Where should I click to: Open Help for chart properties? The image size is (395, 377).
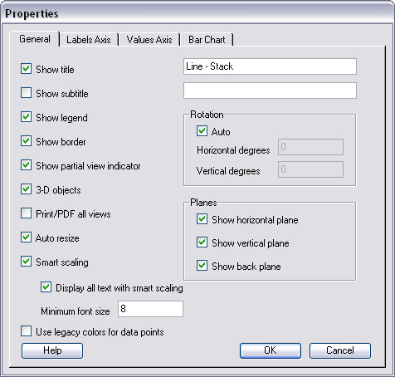click(x=52, y=350)
